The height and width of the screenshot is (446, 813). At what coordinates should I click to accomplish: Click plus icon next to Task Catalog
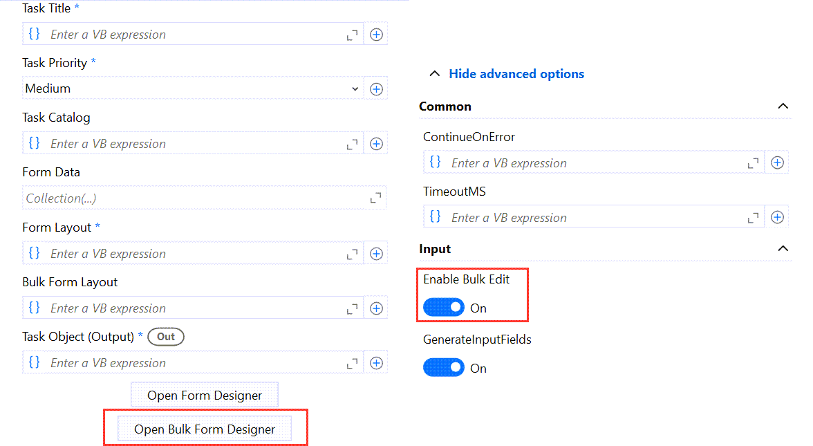pos(376,144)
